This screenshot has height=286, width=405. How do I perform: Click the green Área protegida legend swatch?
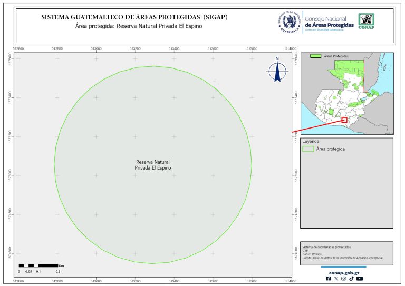[x=308, y=149]
